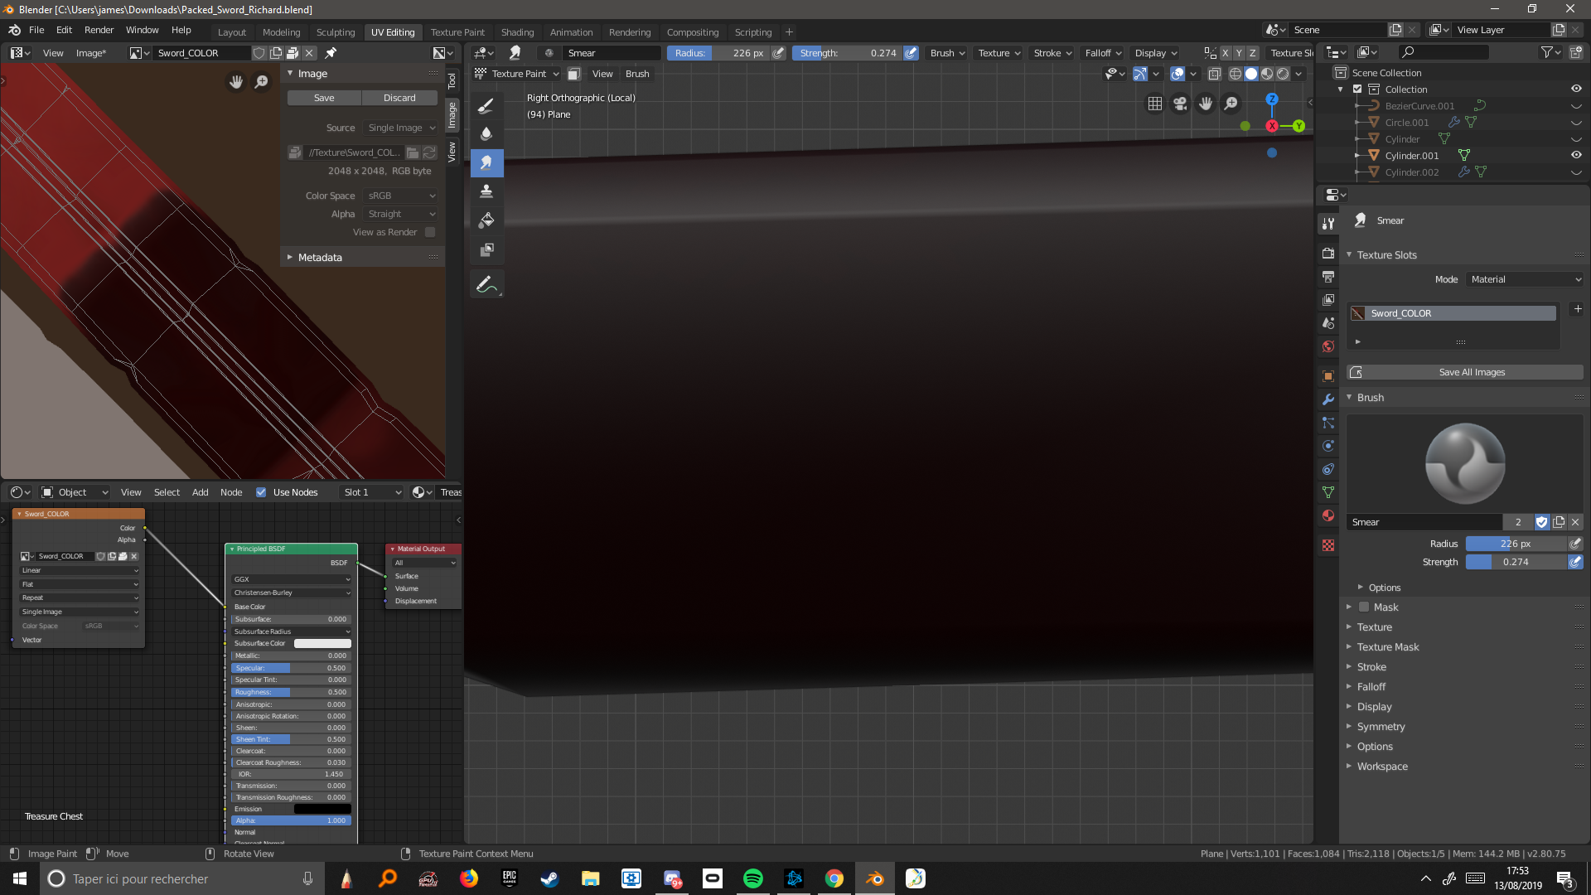
Task: Enable the View as Render checkbox
Action: 430,232
